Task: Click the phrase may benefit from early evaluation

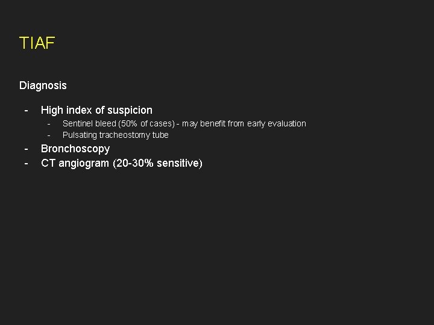Action: (x=244, y=123)
